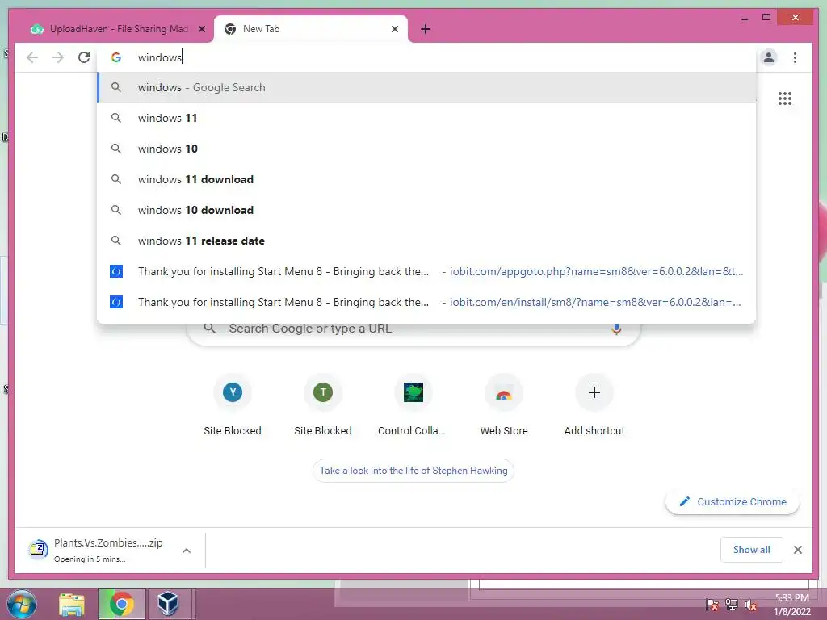Choose the 'windows 11' suggestion
The width and height of the screenshot is (827, 620).
tap(426, 118)
